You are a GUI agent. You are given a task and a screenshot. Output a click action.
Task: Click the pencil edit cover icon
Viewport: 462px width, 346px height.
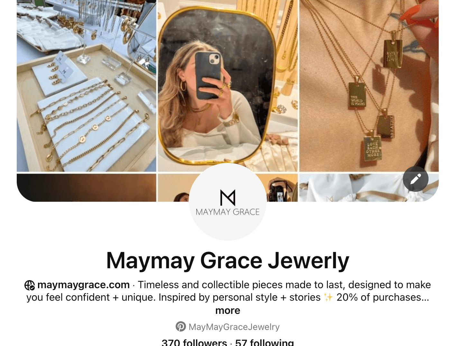pyautogui.click(x=415, y=179)
